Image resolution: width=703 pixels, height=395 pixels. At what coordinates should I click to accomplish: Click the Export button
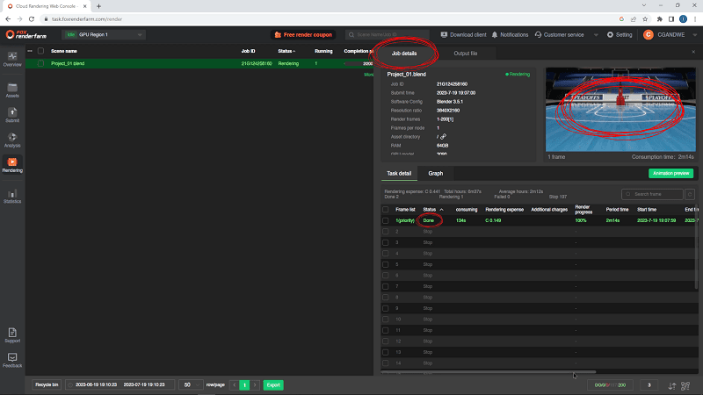click(x=273, y=384)
